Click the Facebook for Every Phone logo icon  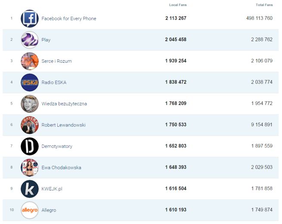(30, 18)
